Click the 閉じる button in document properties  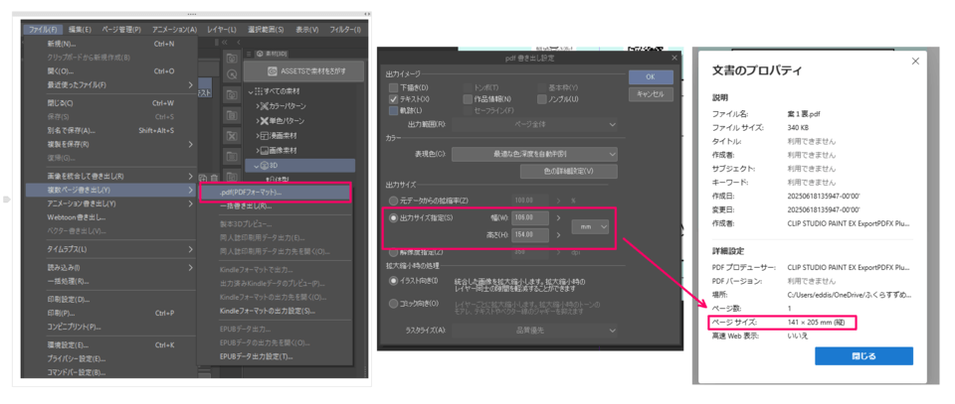pyautogui.click(x=863, y=355)
